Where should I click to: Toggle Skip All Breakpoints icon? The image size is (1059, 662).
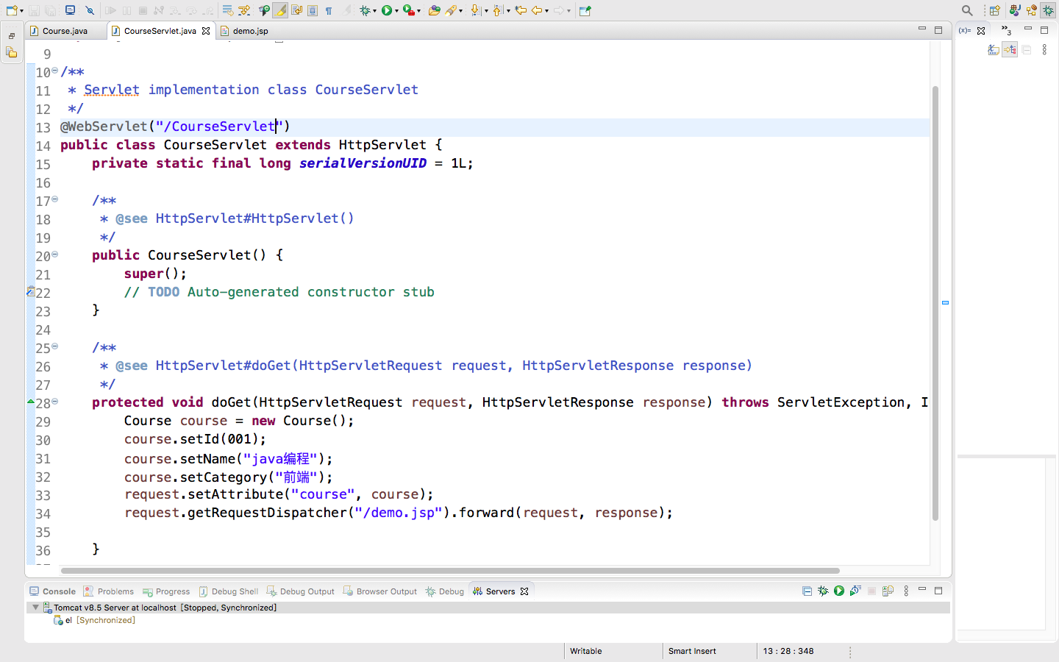click(90, 10)
